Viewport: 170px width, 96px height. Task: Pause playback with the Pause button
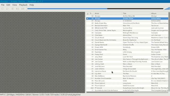coord(12,9)
